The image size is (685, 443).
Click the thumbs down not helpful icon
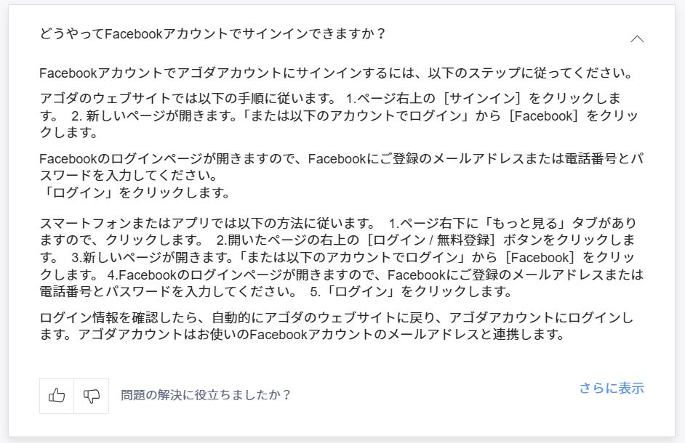coord(92,396)
